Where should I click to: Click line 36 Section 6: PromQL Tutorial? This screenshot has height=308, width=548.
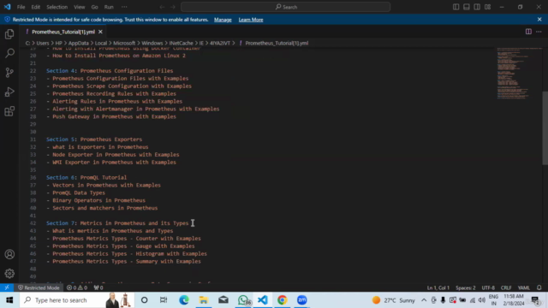point(86,177)
